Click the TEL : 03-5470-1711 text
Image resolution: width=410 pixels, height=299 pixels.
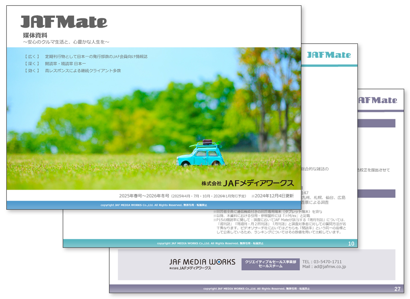tap(322, 261)
